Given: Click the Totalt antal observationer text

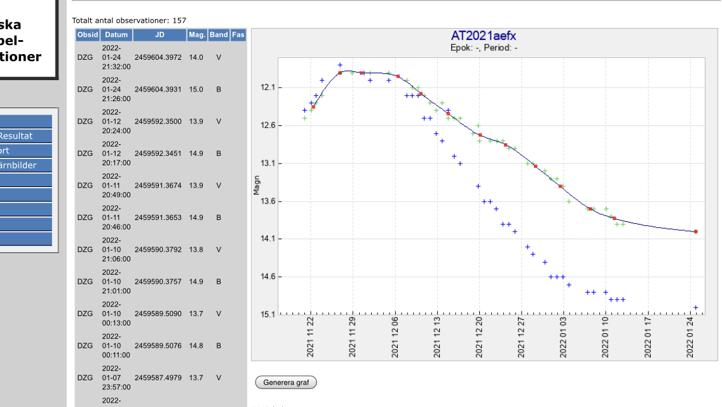Looking at the screenshot, I should 129,20.
